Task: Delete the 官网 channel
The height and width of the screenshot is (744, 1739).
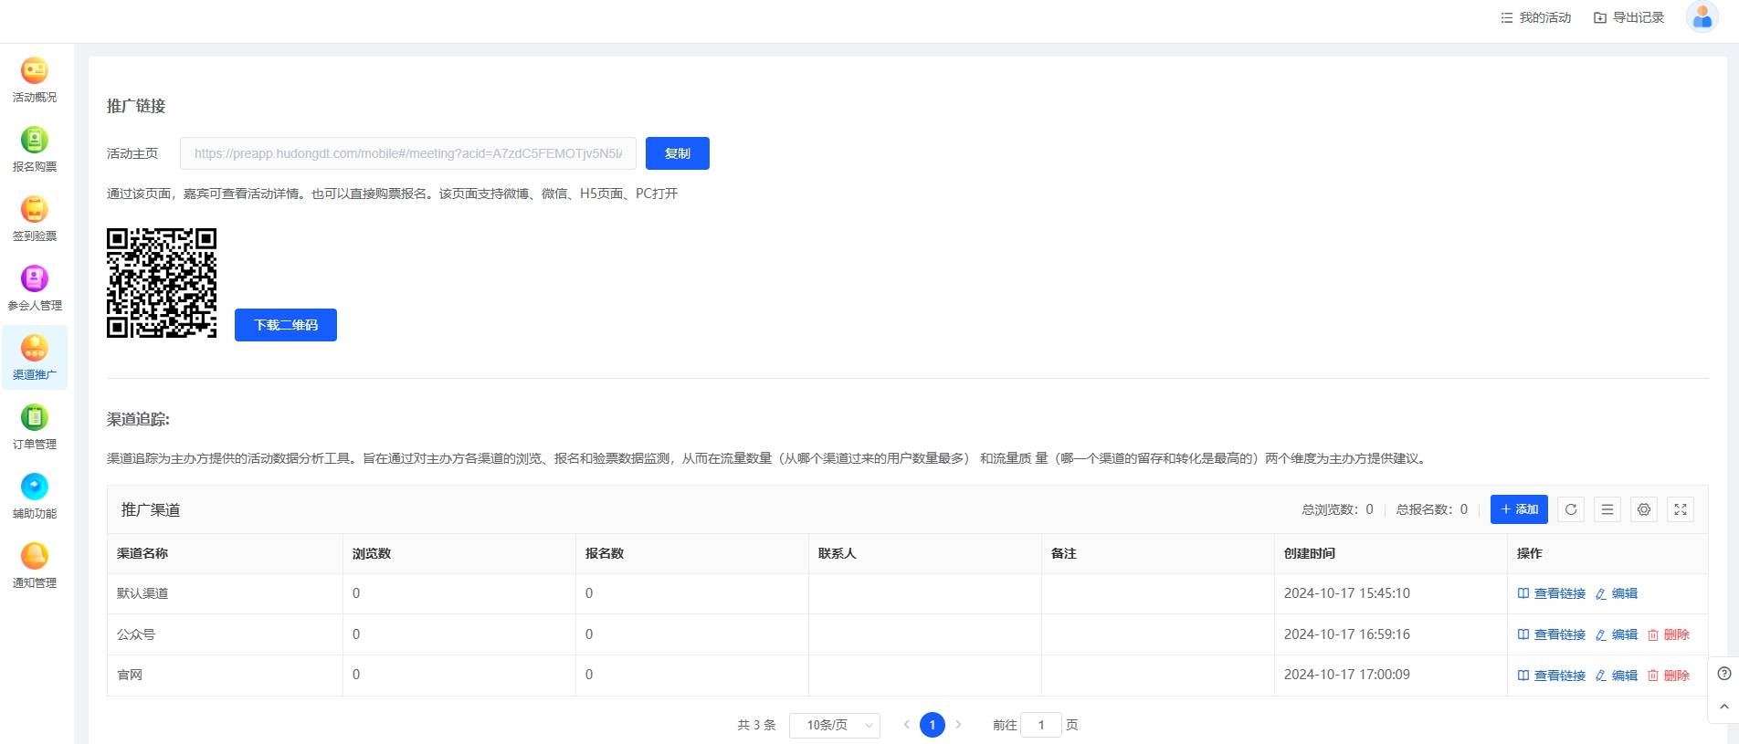Action: pyautogui.click(x=1669, y=676)
